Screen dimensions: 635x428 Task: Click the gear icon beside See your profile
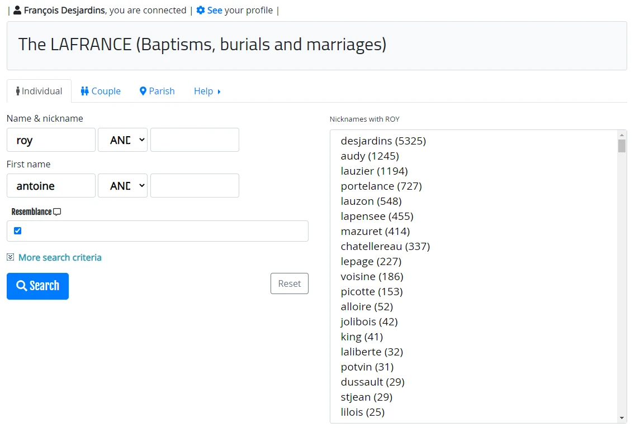point(201,10)
